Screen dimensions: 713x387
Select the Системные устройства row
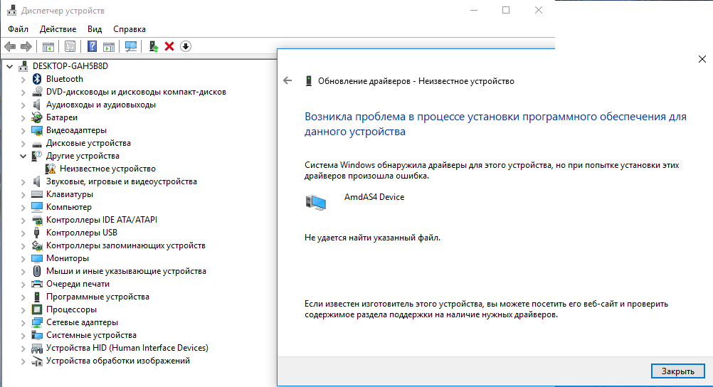[x=91, y=335]
